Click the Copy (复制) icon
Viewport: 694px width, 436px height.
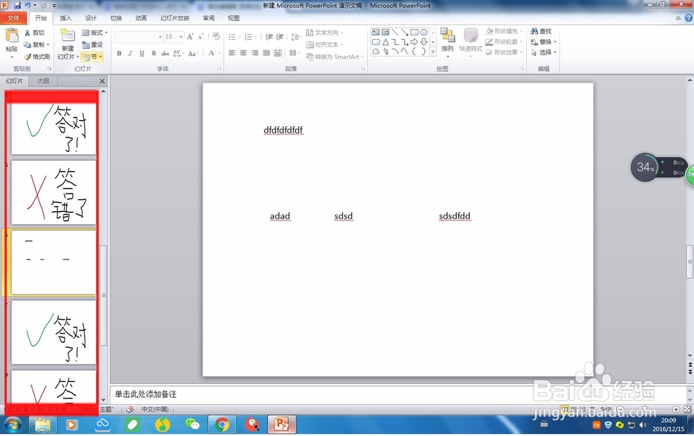(29, 43)
